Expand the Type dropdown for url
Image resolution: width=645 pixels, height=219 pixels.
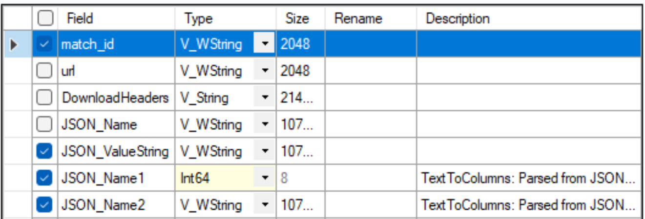point(265,71)
